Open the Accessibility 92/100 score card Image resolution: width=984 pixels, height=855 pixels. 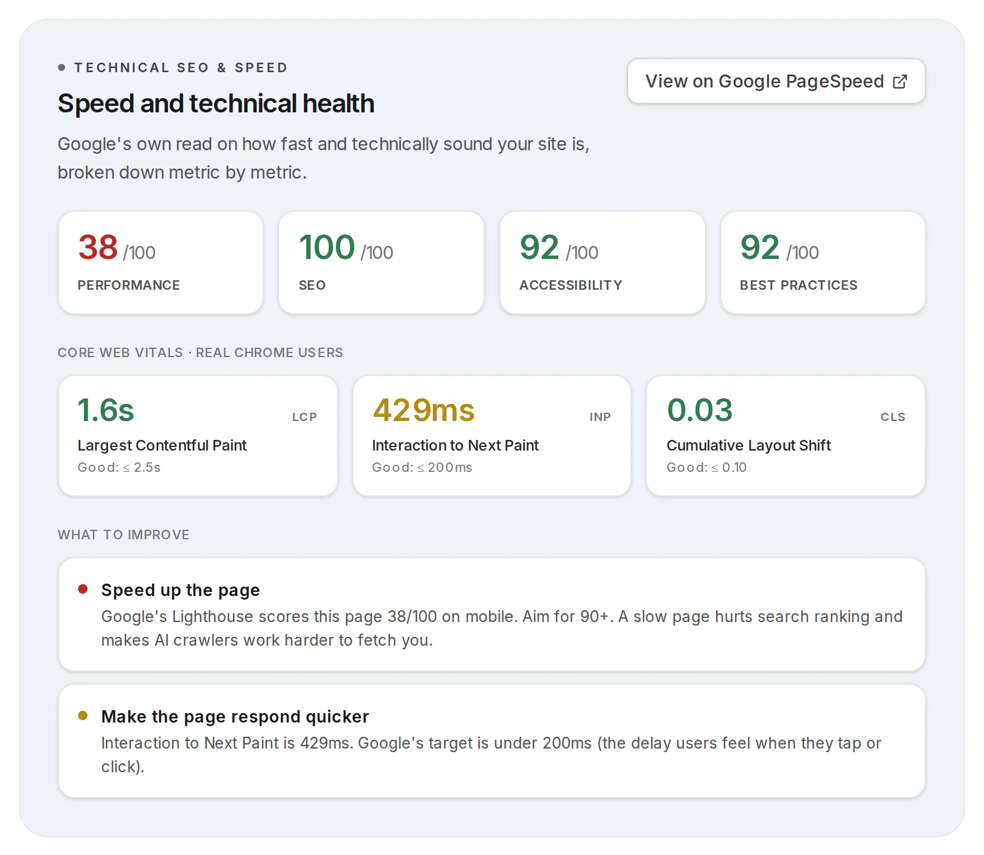coord(603,263)
